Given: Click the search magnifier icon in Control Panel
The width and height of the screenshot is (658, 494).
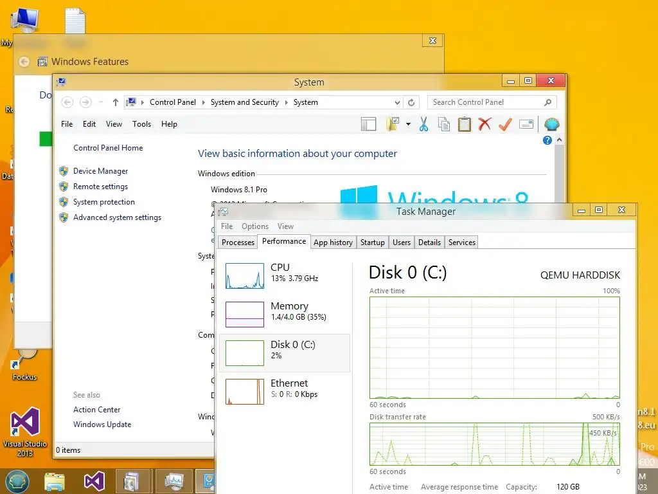Looking at the screenshot, I should (x=547, y=102).
